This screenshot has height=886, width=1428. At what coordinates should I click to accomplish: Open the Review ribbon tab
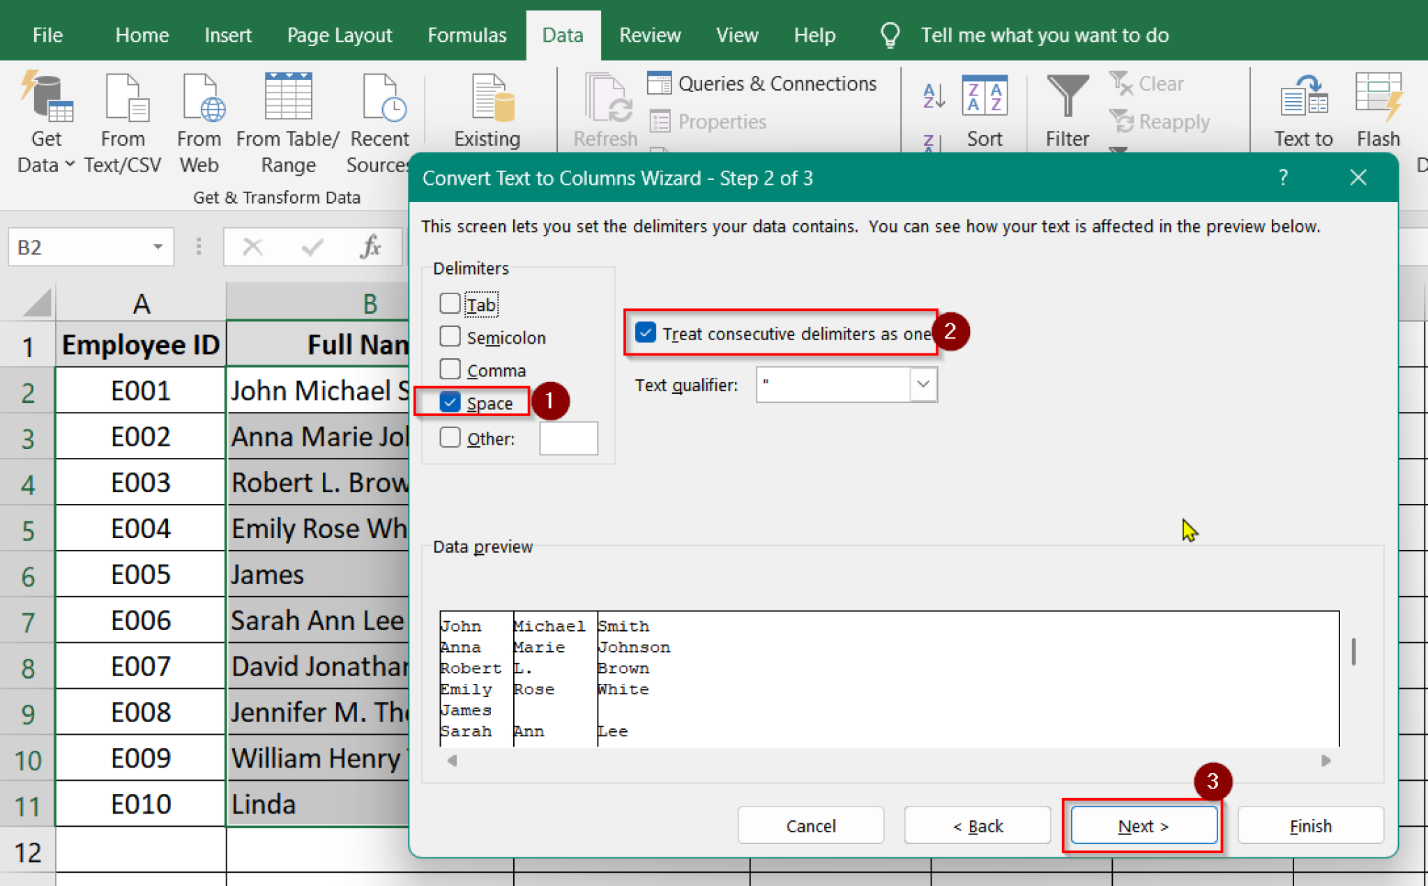[649, 34]
